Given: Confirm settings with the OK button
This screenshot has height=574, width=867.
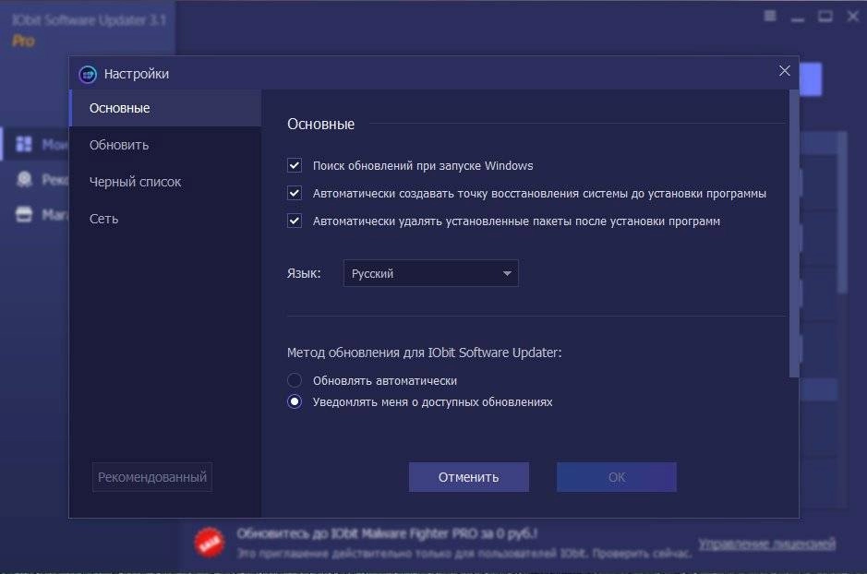Looking at the screenshot, I should tap(617, 477).
